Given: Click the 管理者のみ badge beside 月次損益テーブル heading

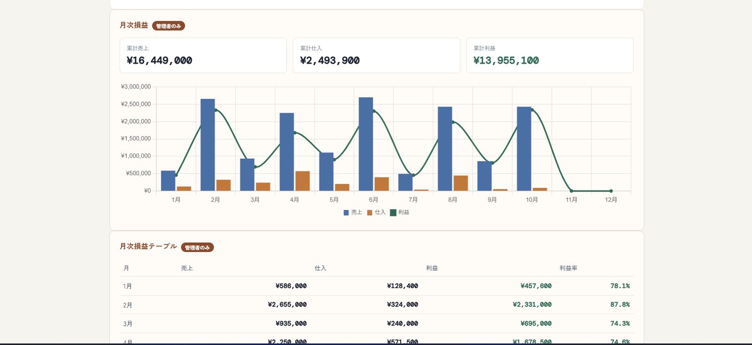Looking at the screenshot, I should pyautogui.click(x=197, y=247).
